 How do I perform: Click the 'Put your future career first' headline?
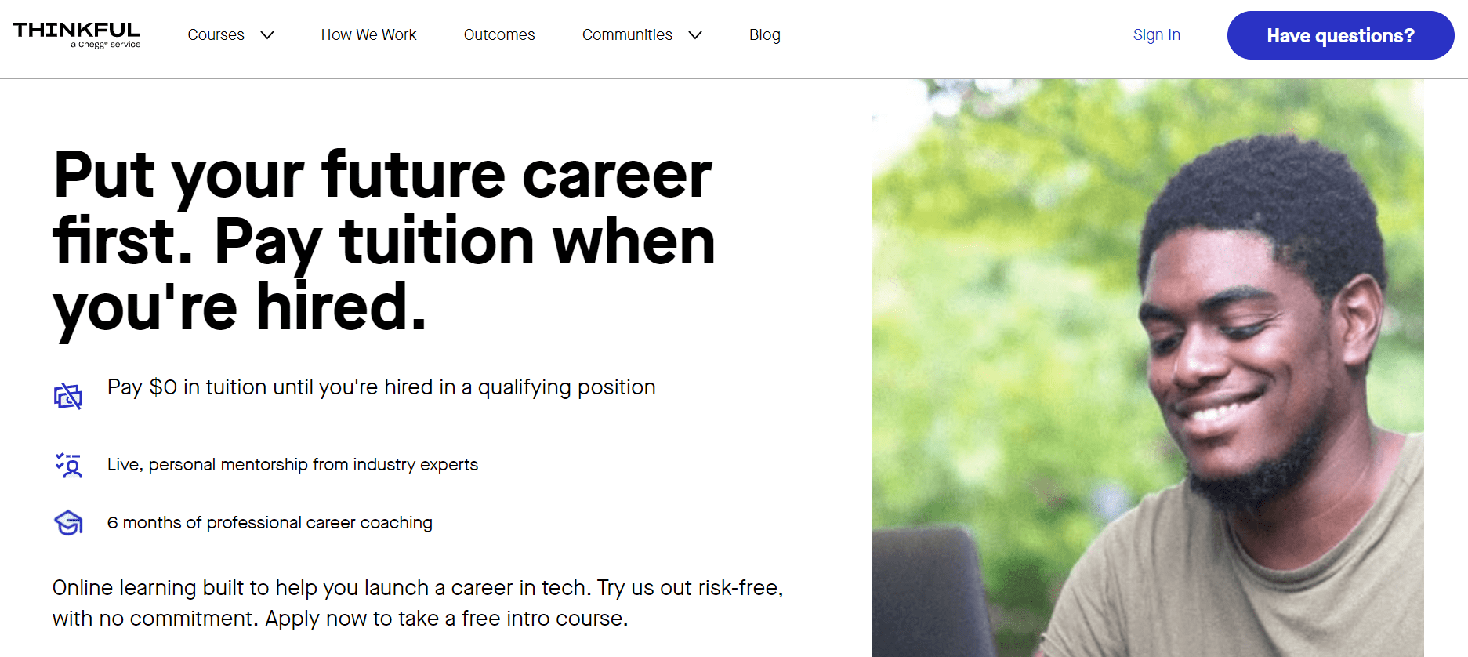tap(384, 241)
